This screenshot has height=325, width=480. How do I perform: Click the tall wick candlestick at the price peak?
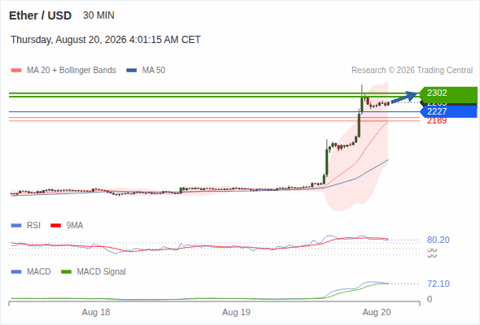point(362,99)
